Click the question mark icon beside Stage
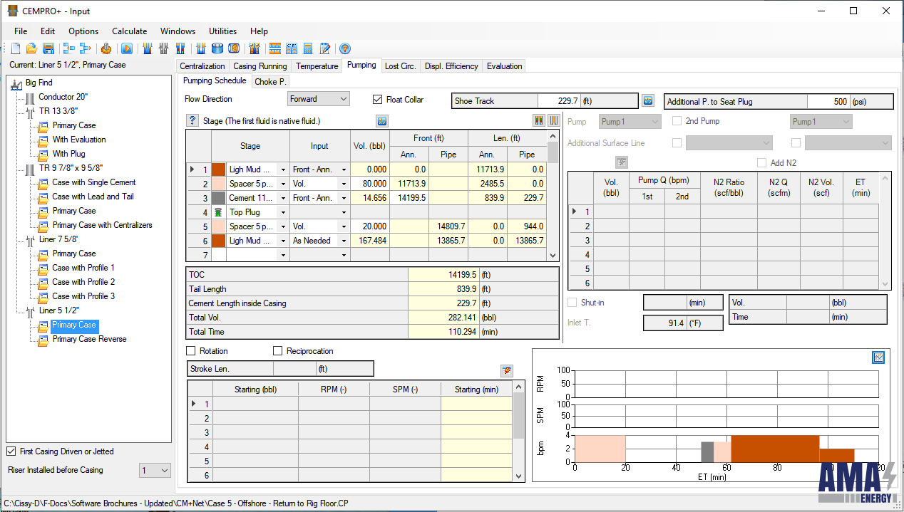This screenshot has width=904, height=512. tap(192, 120)
